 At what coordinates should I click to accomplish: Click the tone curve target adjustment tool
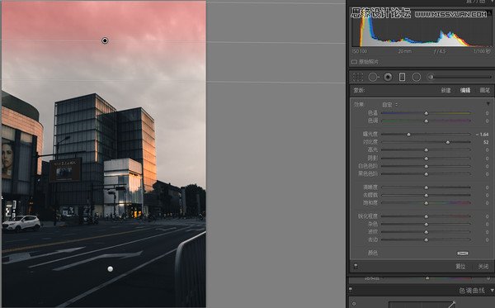[354, 304]
